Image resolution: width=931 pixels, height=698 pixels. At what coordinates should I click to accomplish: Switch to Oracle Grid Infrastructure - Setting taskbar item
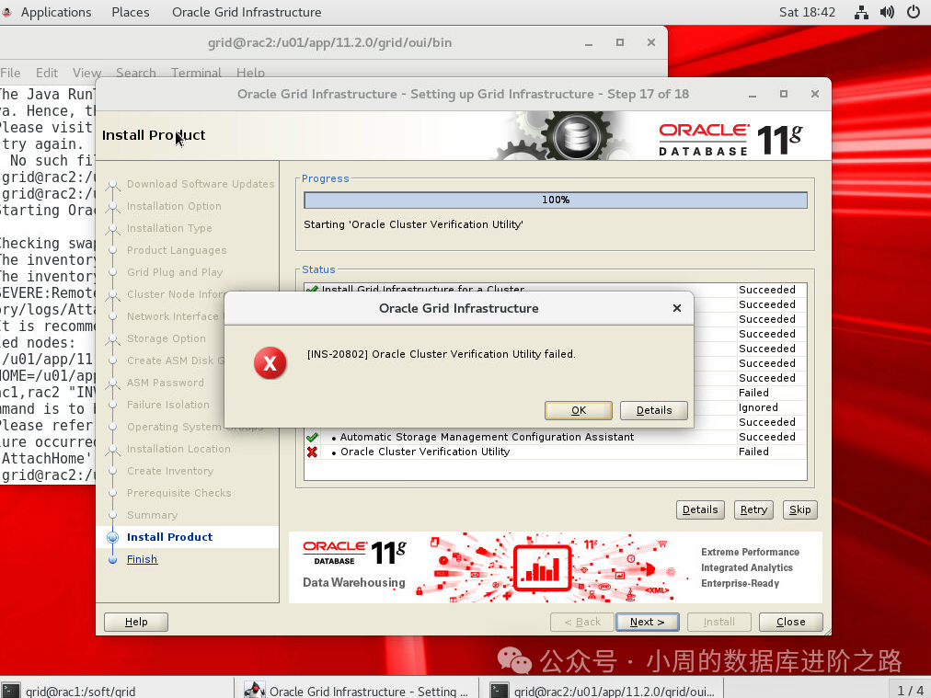[x=356, y=691]
